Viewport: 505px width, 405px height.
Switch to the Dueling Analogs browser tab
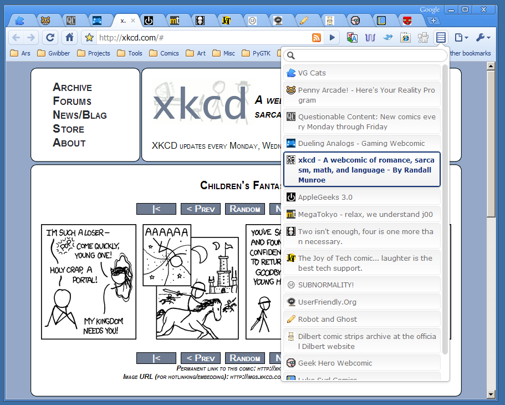point(97,21)
